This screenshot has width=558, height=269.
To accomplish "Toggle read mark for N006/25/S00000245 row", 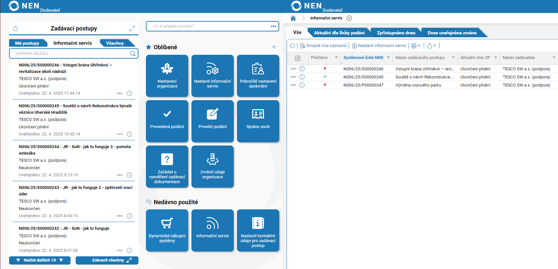I will (325, 77).
